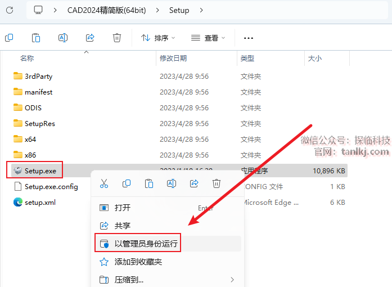The height and width of the screenshot is (287, 392).
Task: Expand chevron after the monitor icon
Action: (55, 10)
